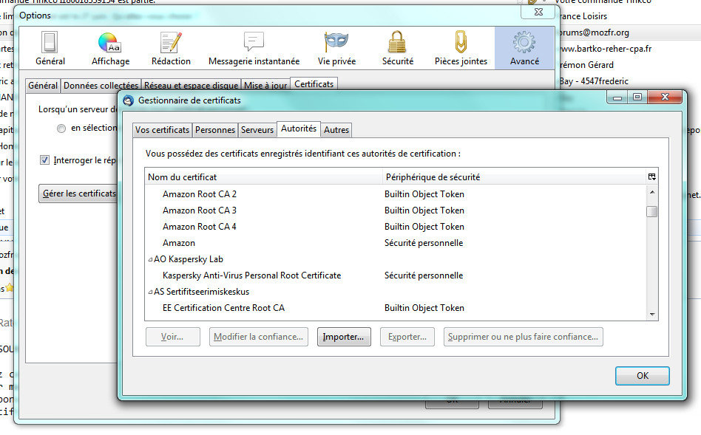Switch to the Vos certificats tab
Viewport: 701px width, 435px height.
click(162, 130)
